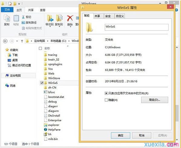Open the Copy to (复制到) dropdown arrow
Screen dimensions: 181x148
pyautogui.click(x=59, y=27)
